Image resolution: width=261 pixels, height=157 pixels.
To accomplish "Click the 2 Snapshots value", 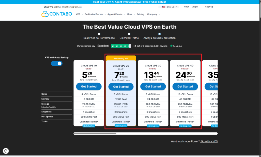I will (x=121, y=112).
